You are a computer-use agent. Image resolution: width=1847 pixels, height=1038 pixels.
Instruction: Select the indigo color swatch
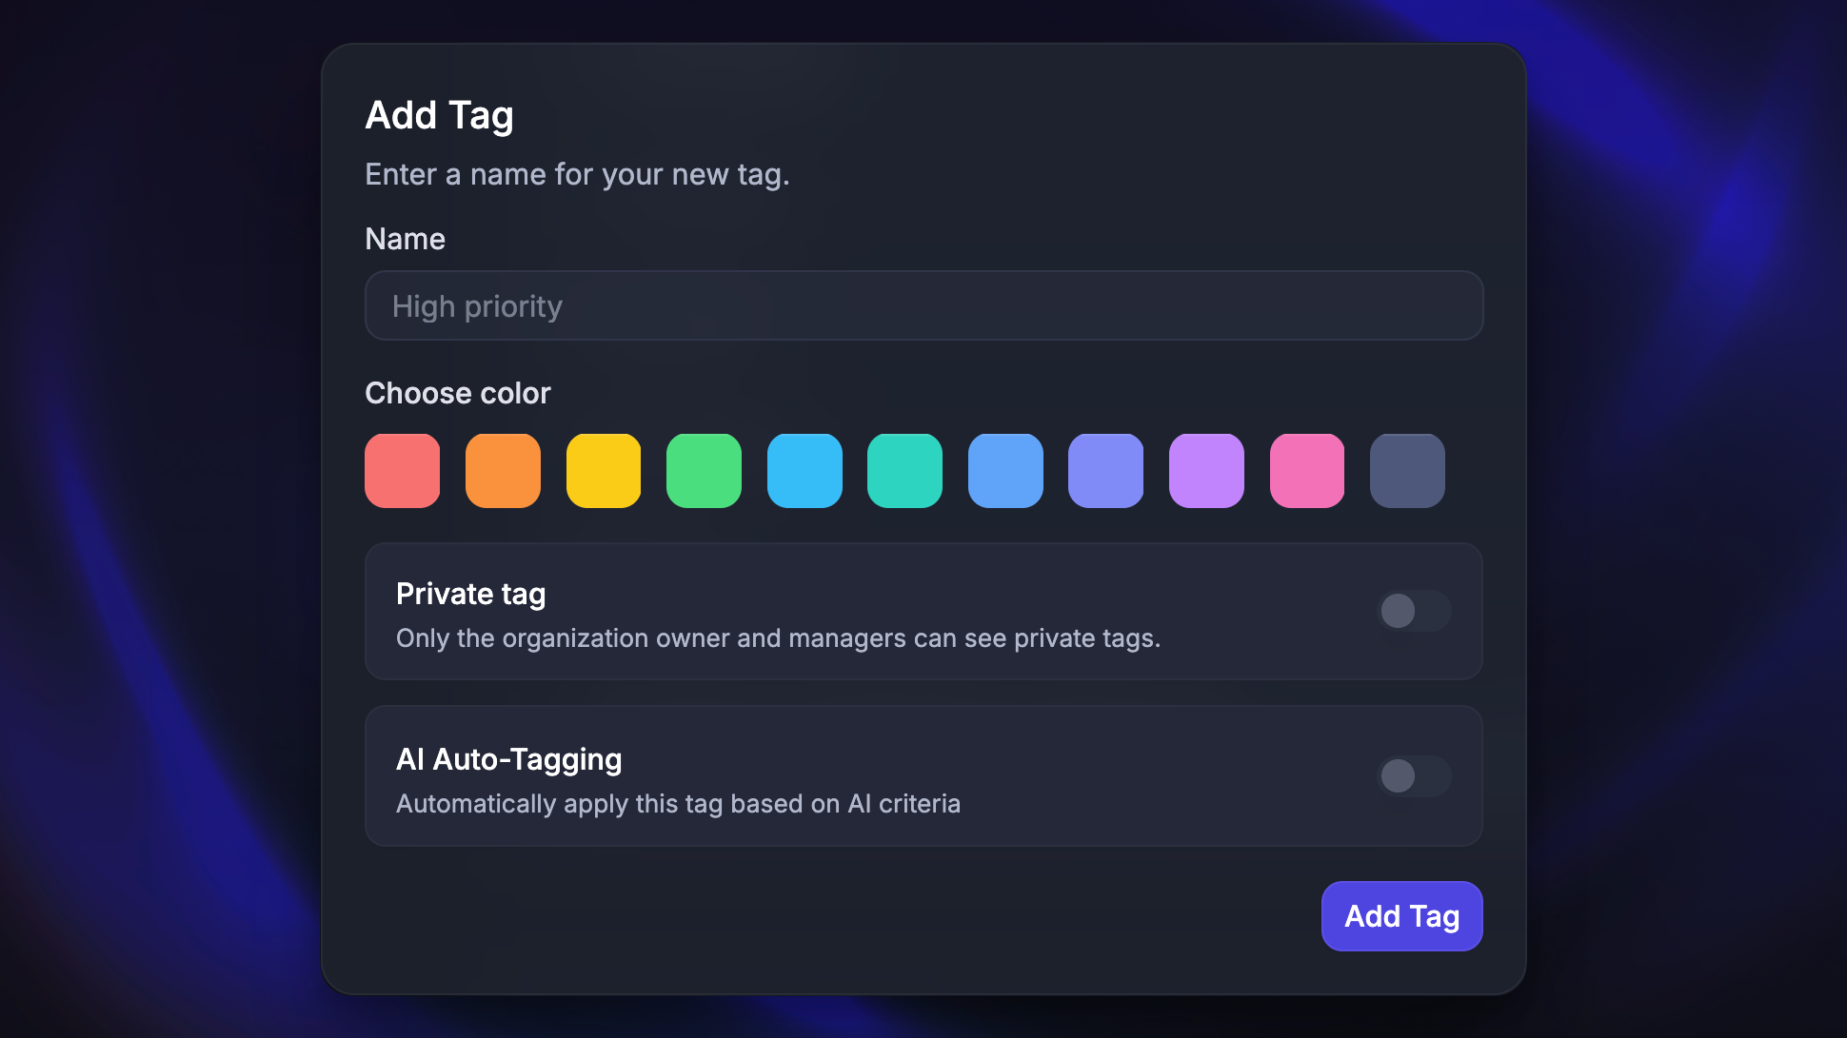(x=1106, y=470)
